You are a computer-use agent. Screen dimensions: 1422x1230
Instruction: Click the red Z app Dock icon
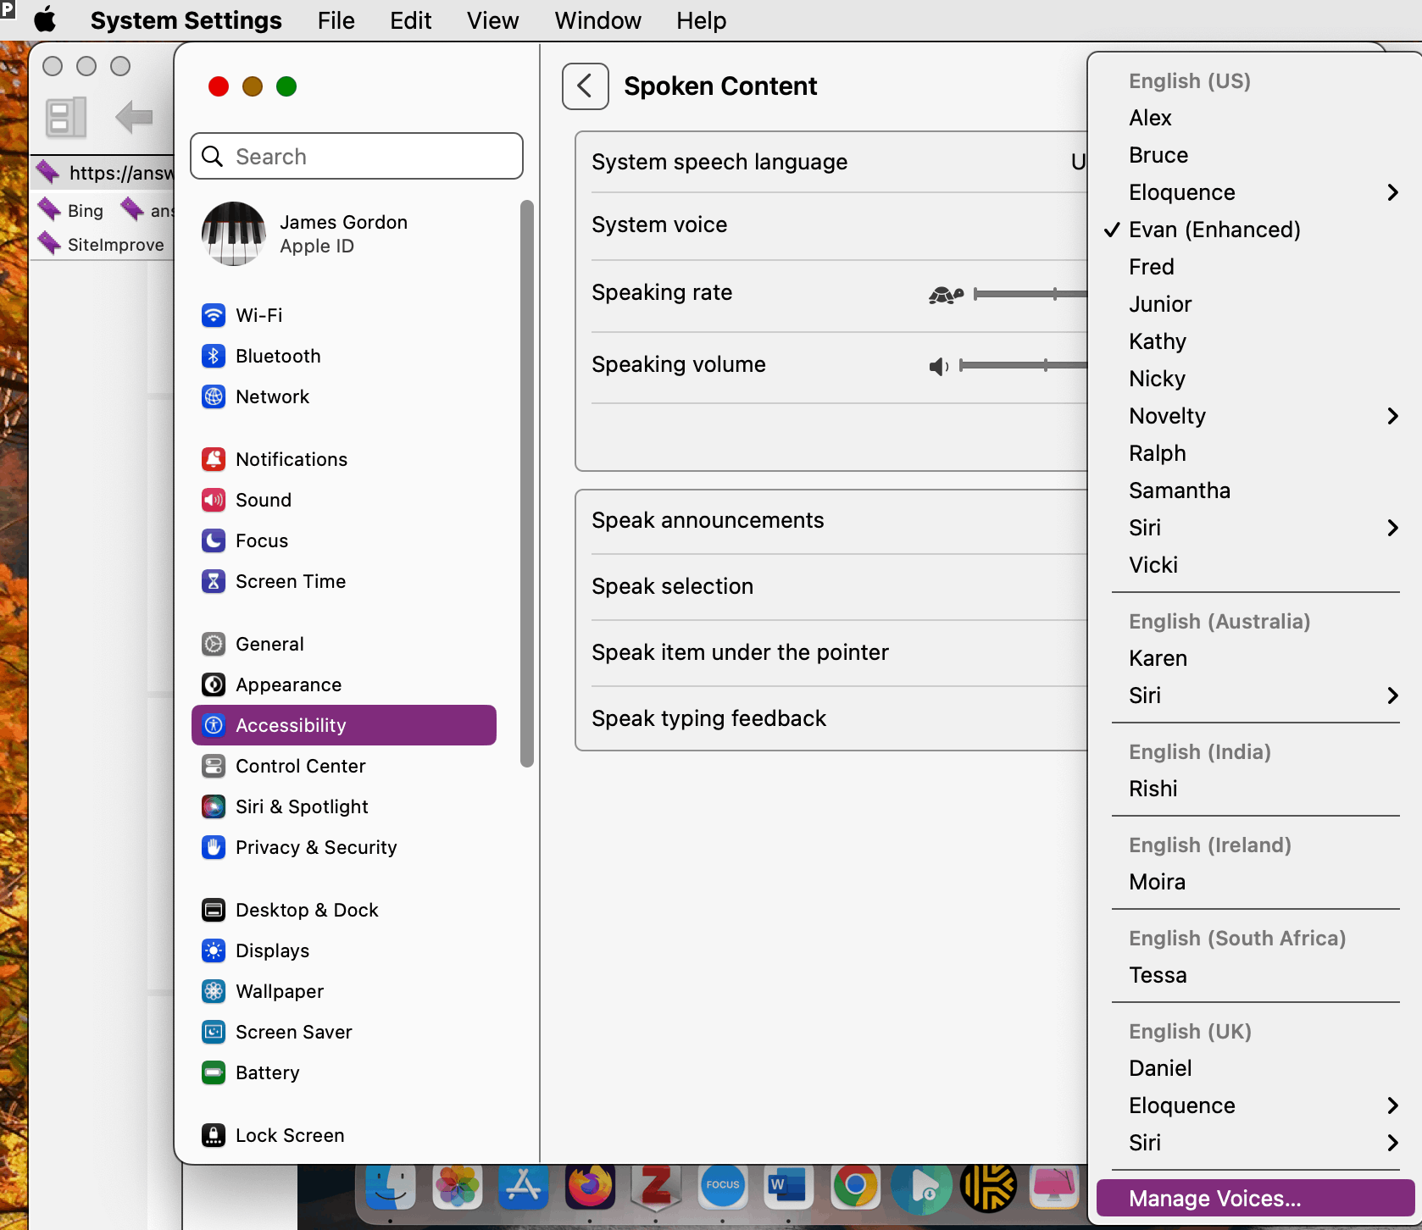point(656,1186)
